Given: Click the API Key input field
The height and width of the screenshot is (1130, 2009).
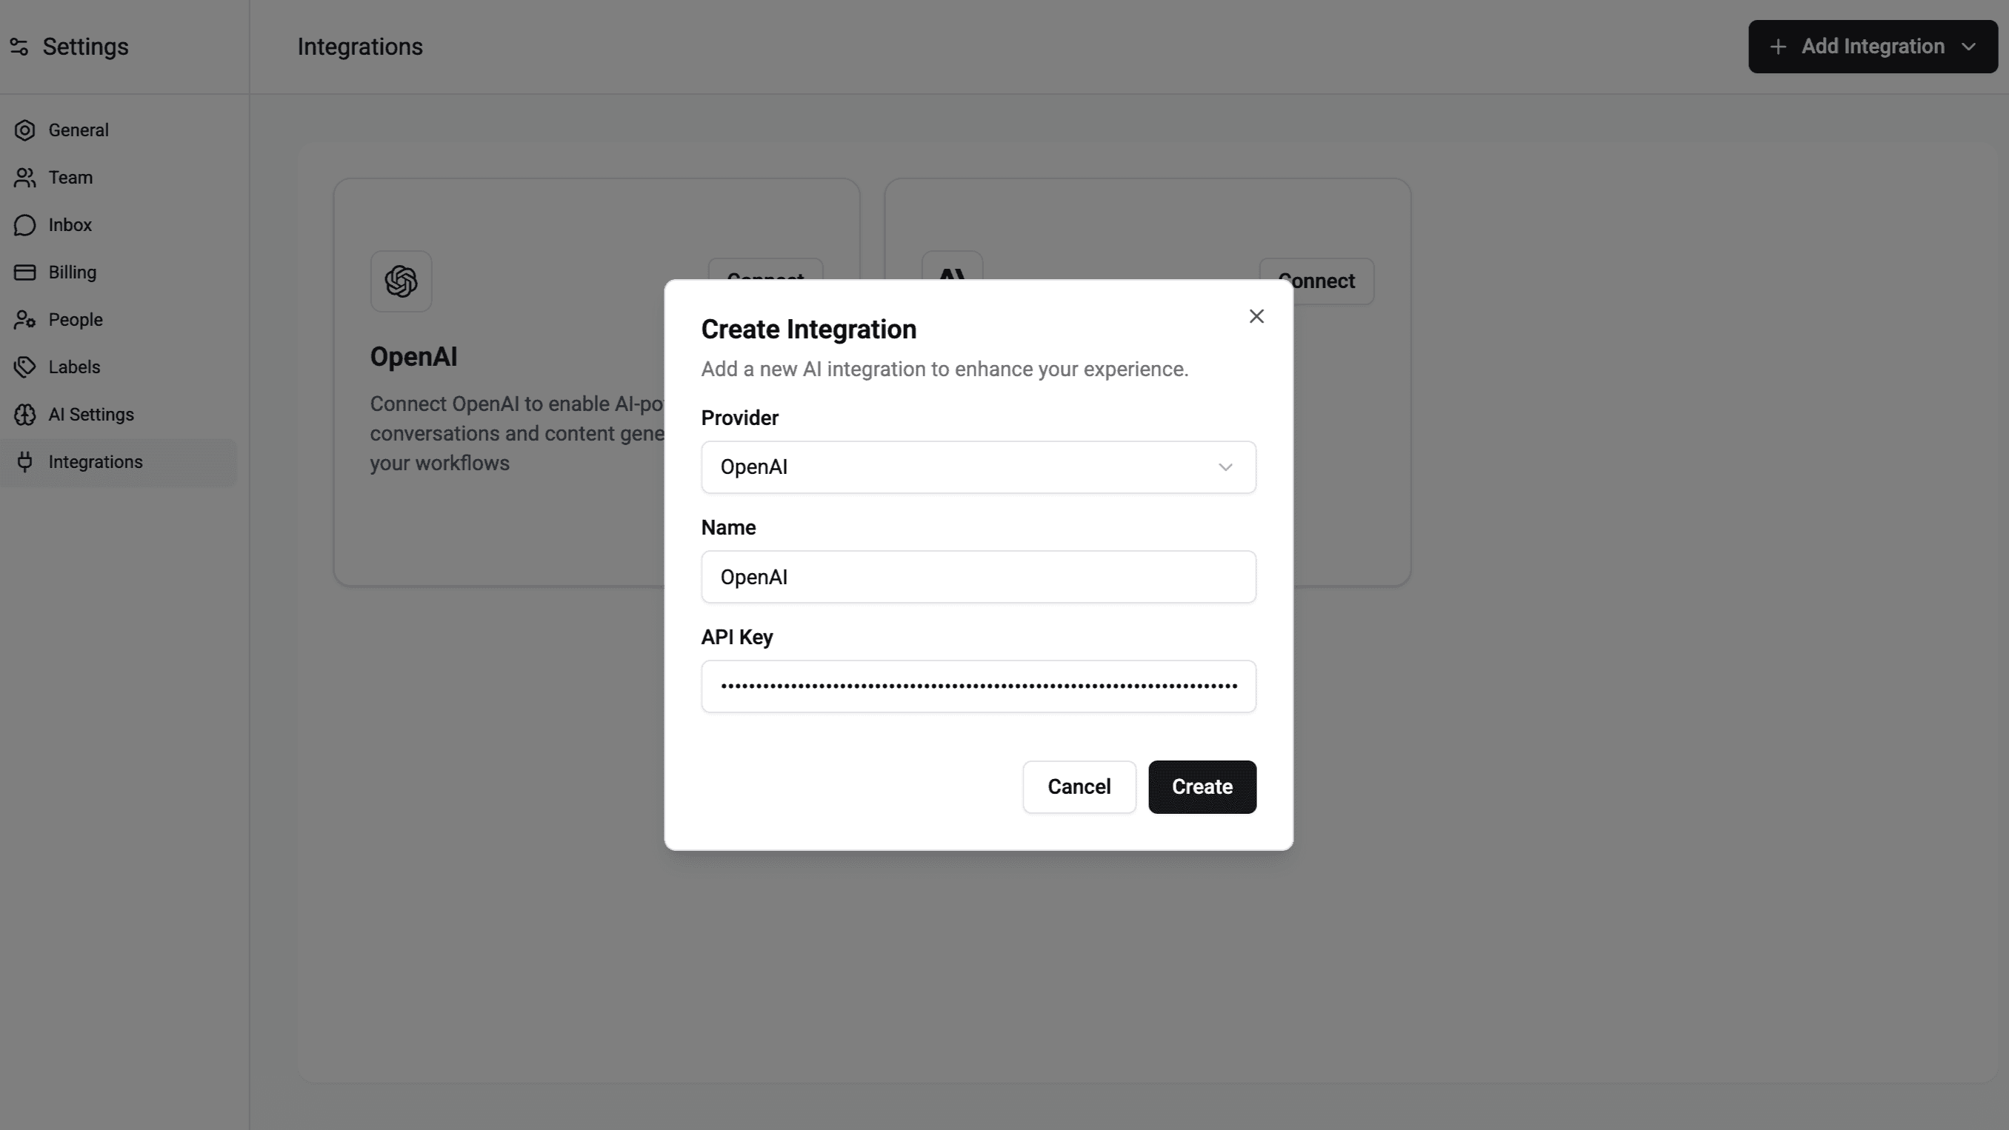Looking at the screenshot, I should click(977, 686).
